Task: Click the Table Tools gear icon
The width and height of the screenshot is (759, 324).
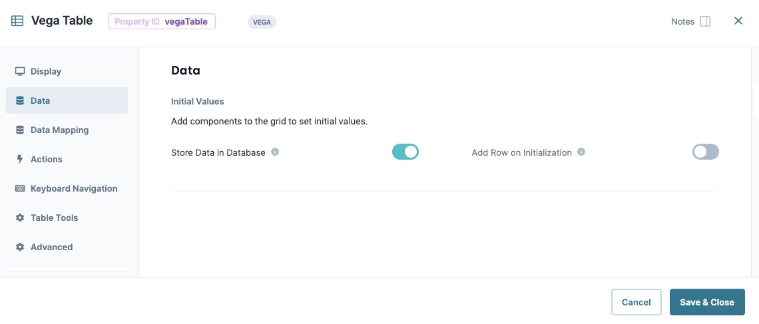Action: click(20, 218)
